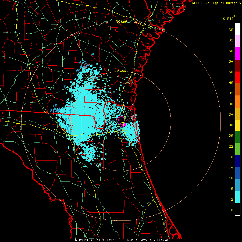Click the legend value 42
Viewport: 242px width, 242px height.
(x=231, y=93)
